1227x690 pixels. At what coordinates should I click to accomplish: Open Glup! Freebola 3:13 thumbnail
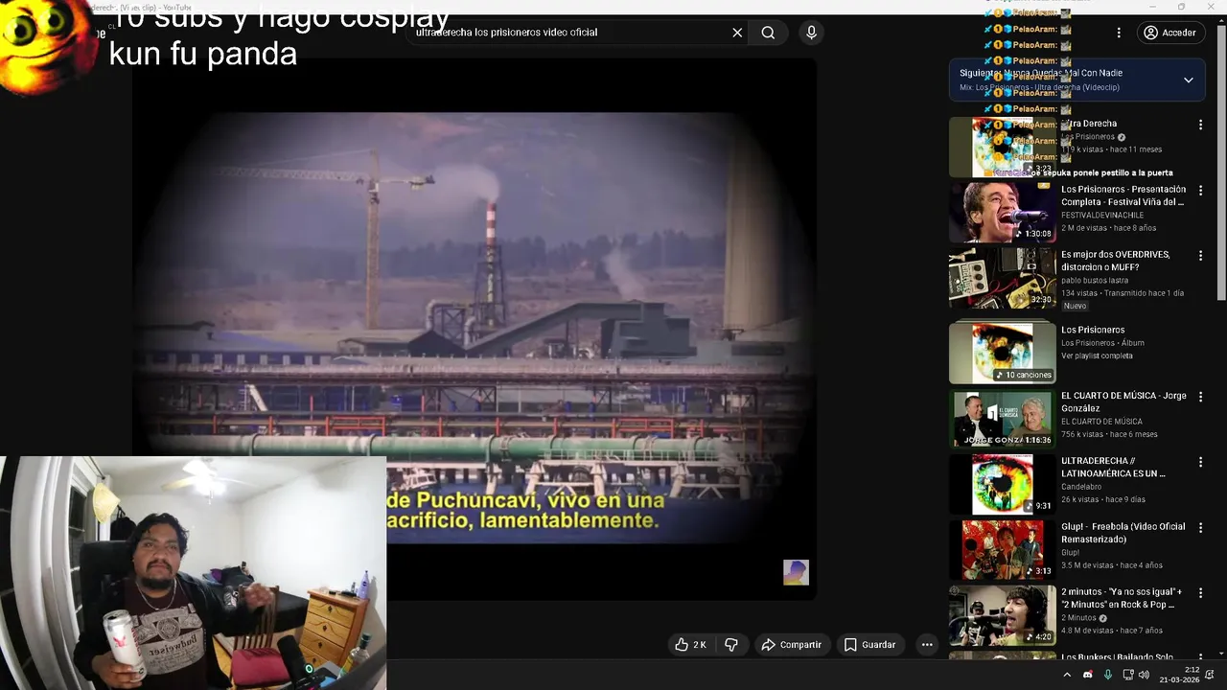click(1003, 549)
